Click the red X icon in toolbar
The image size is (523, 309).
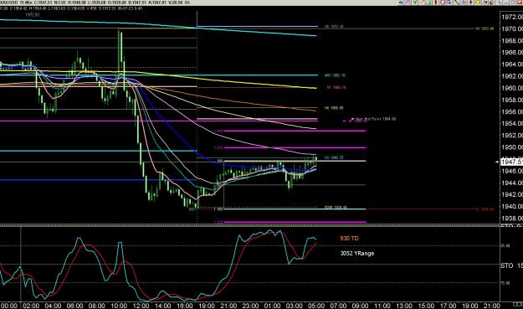tap(520, 2)
